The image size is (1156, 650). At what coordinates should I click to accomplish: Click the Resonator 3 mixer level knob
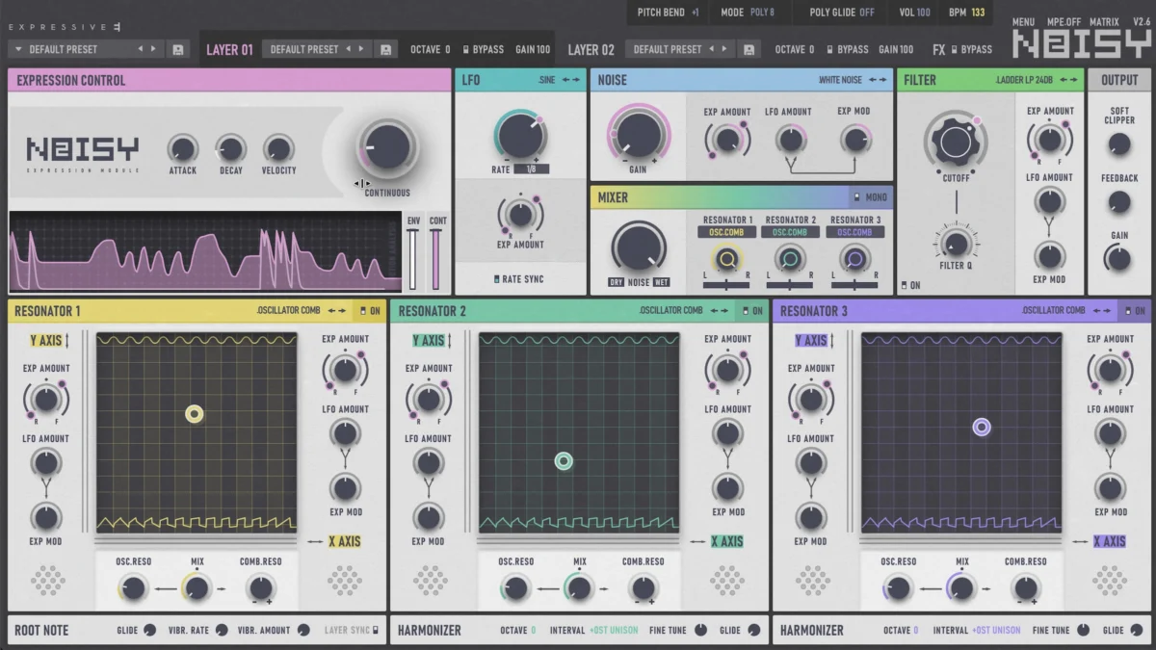pos(854,258)
